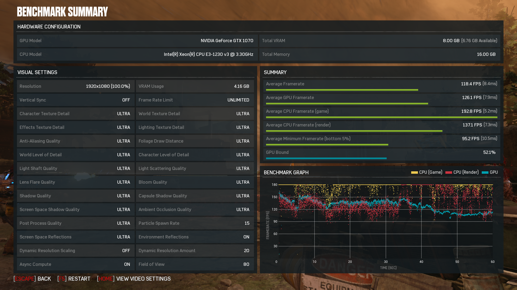Select Screen Space Reflections row

(x=76, y=237)
